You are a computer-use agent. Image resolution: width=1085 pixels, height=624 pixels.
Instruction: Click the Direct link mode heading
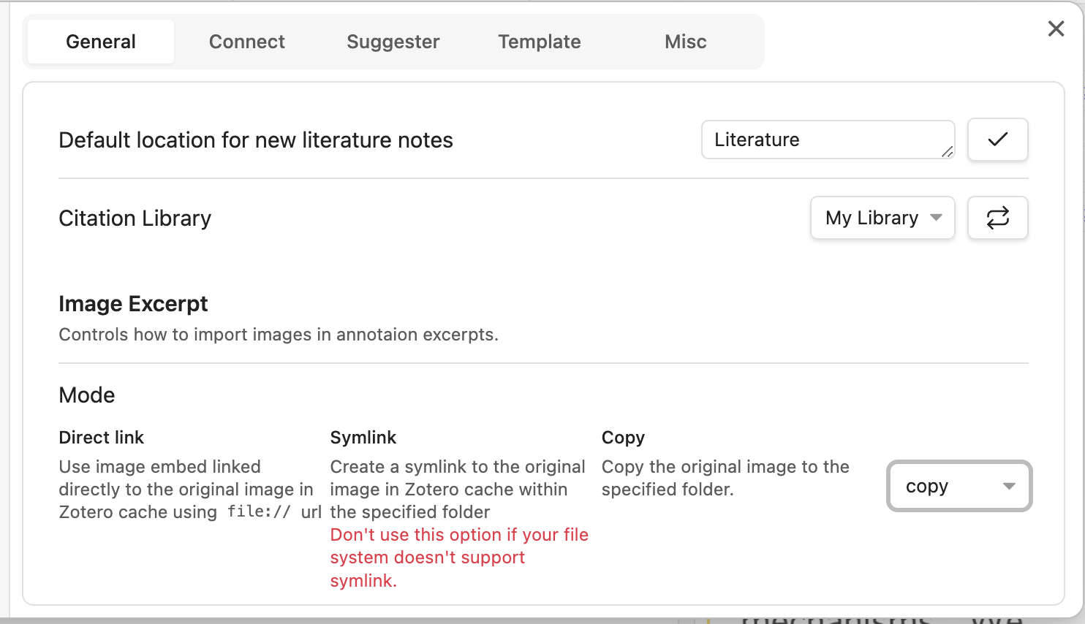click(101, 437)
